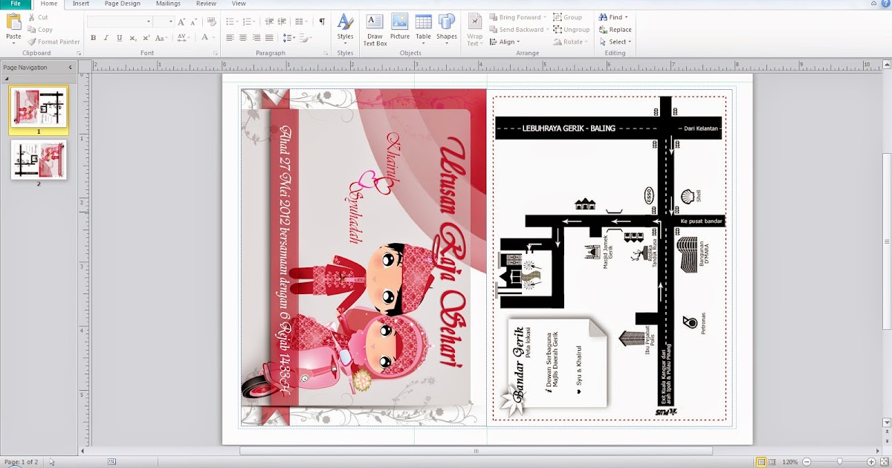Click the Paste clipboard icon

tap(13, 22)
